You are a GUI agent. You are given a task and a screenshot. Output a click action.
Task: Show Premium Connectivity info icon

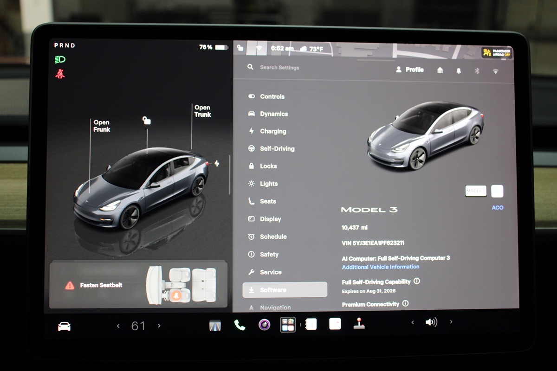pyautogui.click(x=405, y=303)
